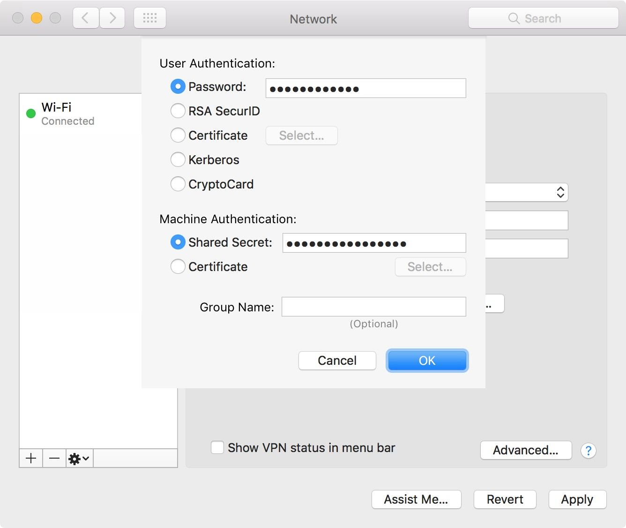The image size is (626, 528).
Task: Click the forward navigation arrow
Action: pos(112,17)
